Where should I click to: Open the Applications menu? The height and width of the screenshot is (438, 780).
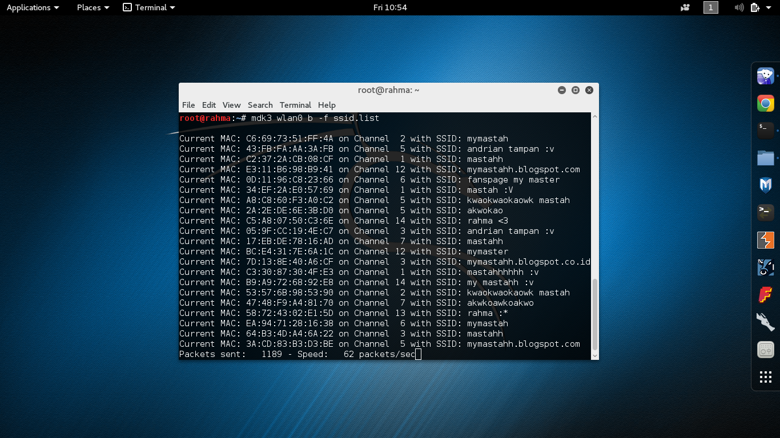33,7
